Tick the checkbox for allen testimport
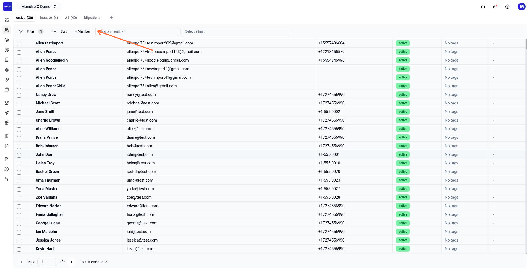The width and height of the screenshot is (529, 273). point(19,44)
